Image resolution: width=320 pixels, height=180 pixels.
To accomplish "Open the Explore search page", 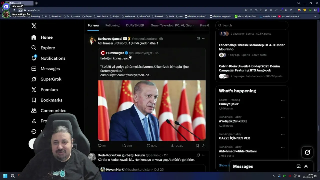I will pyautogui.click(x=43, y=48).
